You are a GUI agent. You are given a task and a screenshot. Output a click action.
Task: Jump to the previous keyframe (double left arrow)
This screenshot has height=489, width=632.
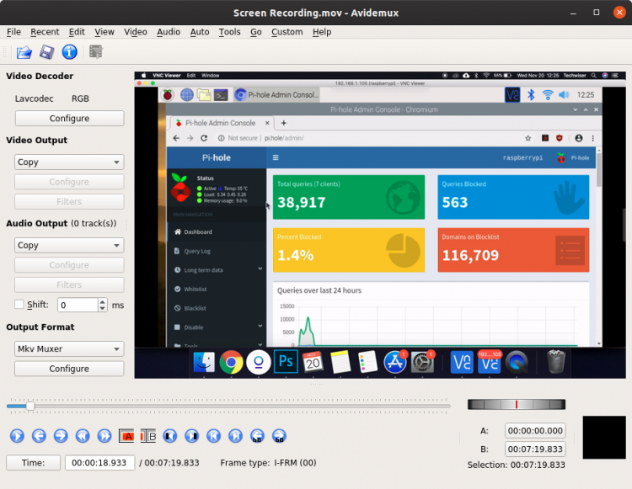pos(83,436)
